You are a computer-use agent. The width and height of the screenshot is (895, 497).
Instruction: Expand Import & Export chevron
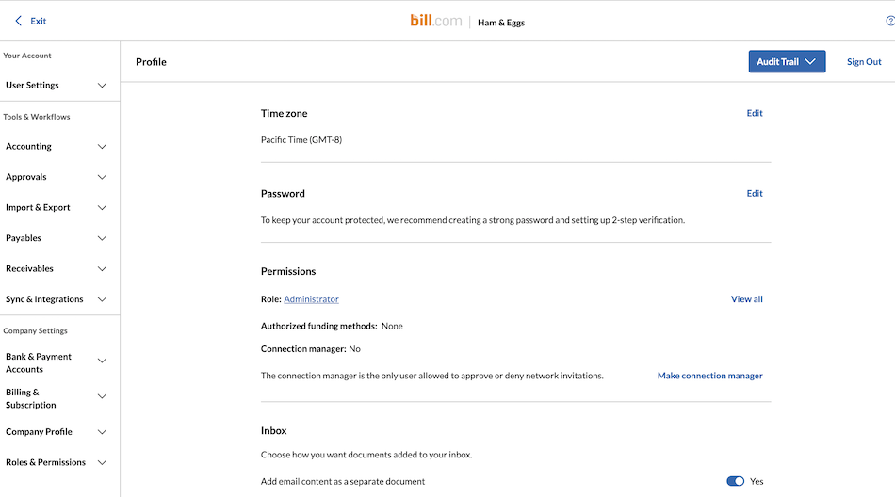point(102,208)
